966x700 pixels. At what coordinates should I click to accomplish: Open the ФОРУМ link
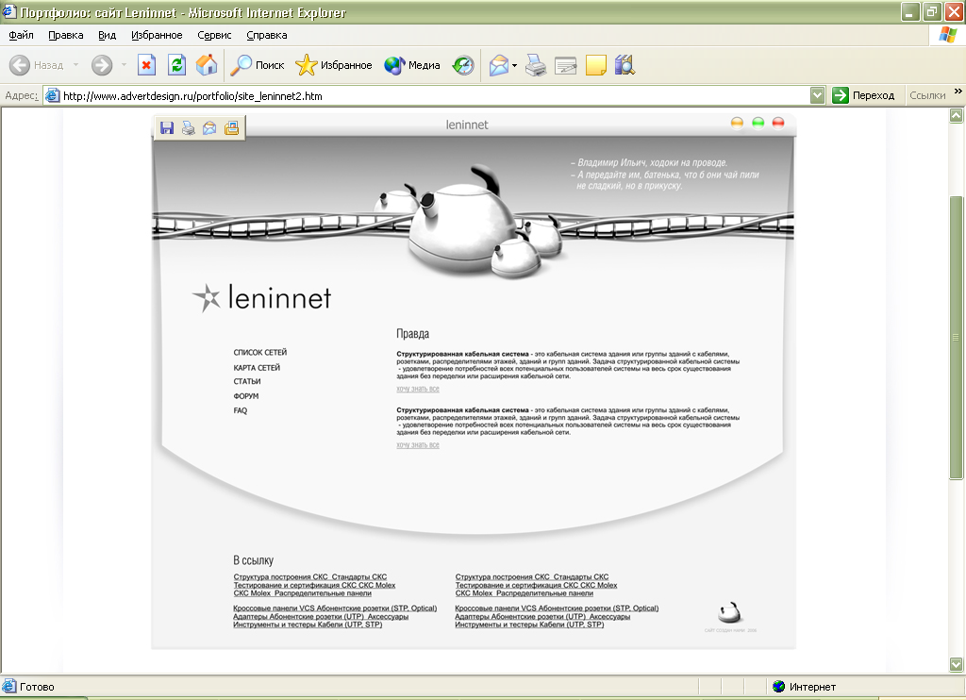246,396
